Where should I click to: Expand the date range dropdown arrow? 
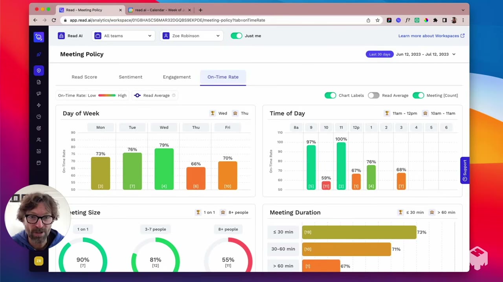[x=454, y=54]
